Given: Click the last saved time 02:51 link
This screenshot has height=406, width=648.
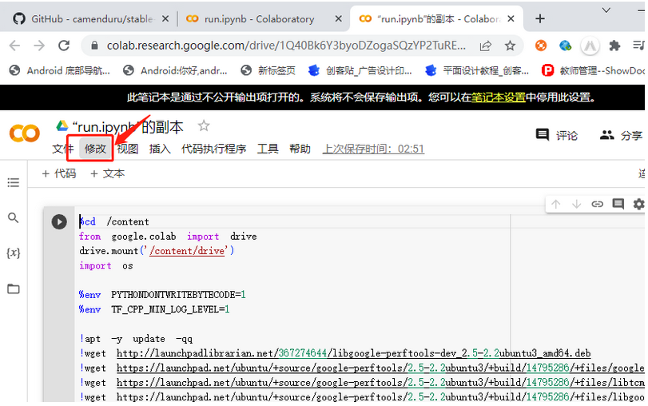Looking at the screenshot, I should 374,149.
